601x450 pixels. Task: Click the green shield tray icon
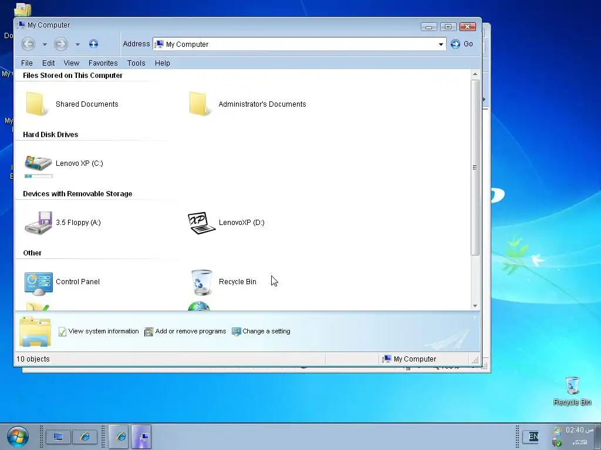(557, 442)
